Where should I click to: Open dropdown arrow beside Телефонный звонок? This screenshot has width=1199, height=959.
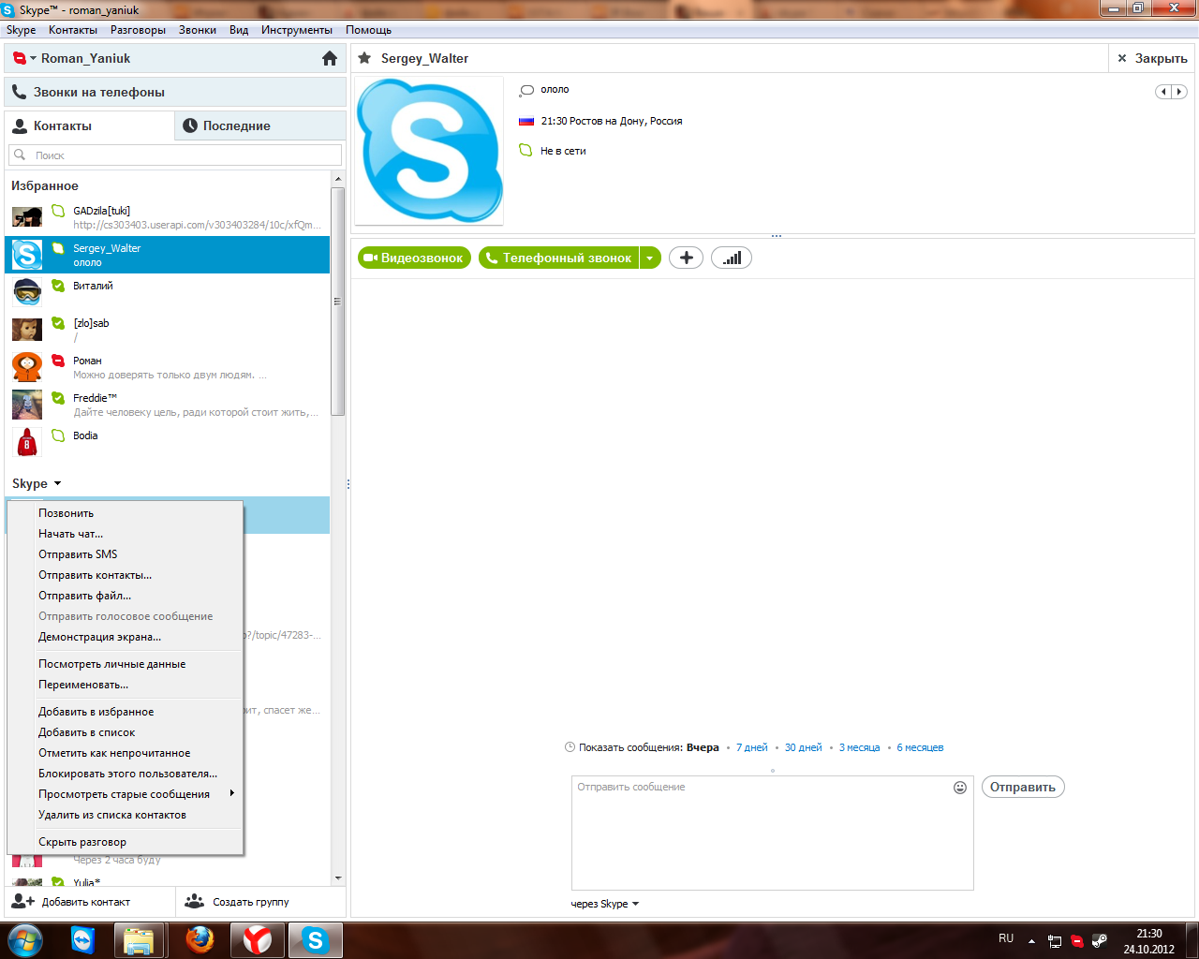[650, 258]
